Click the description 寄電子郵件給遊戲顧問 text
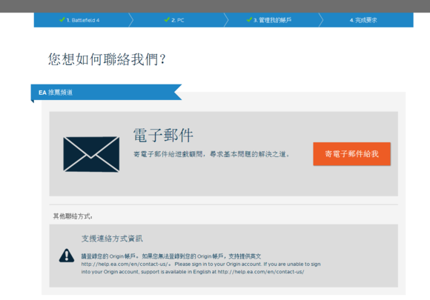Screen dimensions: 430x300 pos(211,154)
